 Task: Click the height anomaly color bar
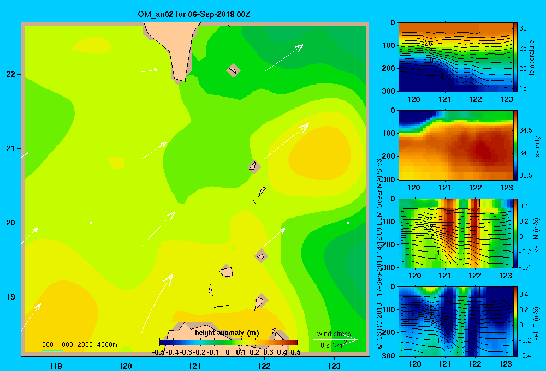click(x=228, y=343)
